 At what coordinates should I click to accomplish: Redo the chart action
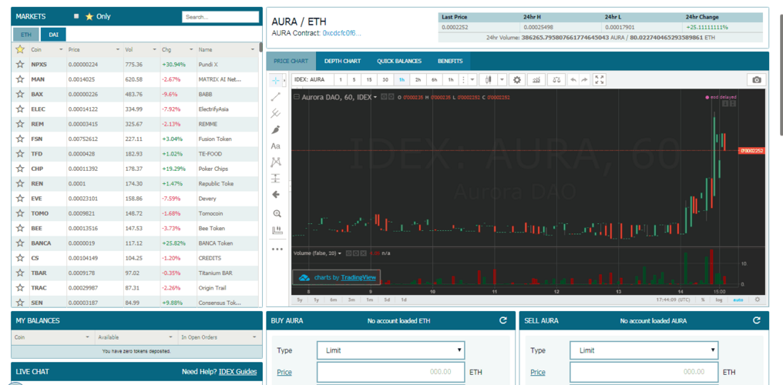click(584, 80)
